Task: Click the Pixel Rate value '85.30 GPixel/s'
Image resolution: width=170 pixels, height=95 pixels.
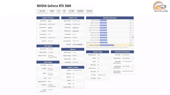Action: coord(126,55)
